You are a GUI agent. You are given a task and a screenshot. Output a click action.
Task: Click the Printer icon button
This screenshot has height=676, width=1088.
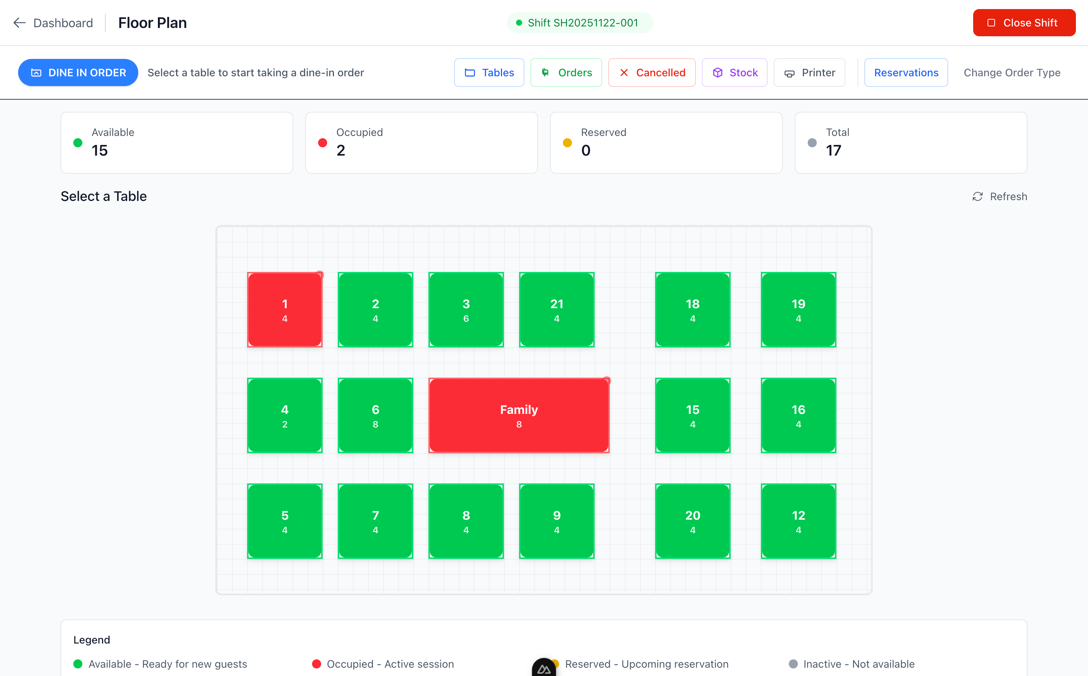coord(789,73)
